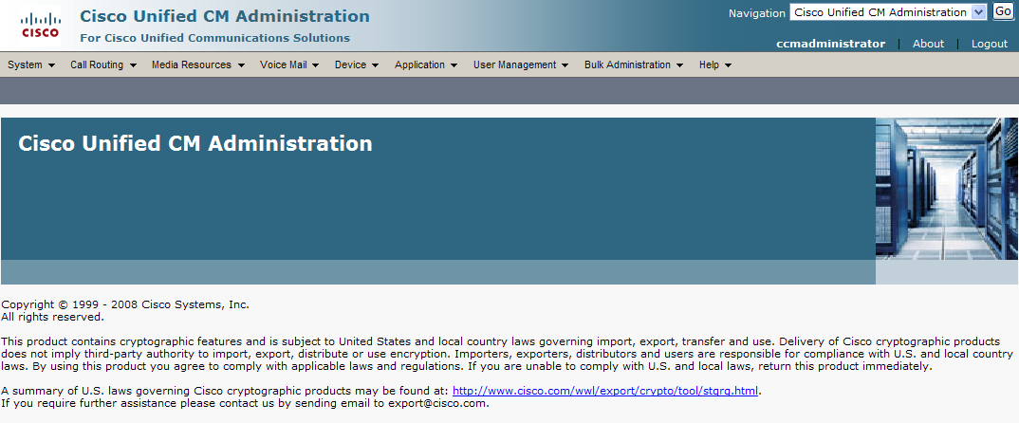Click the Cisco logo icon
1019x423 pixels.
40,26
